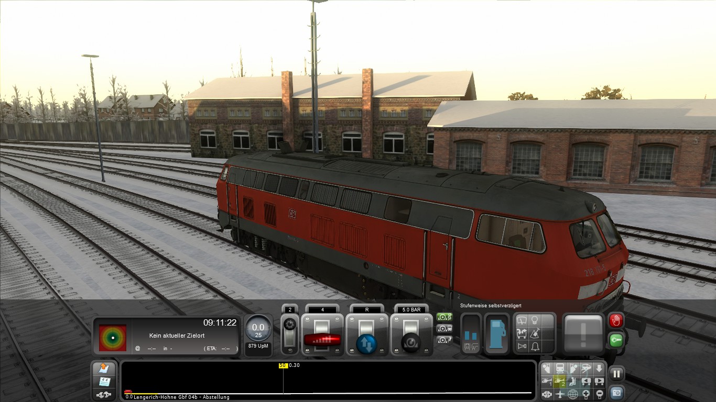Open the task notes icon

point(103,381)
